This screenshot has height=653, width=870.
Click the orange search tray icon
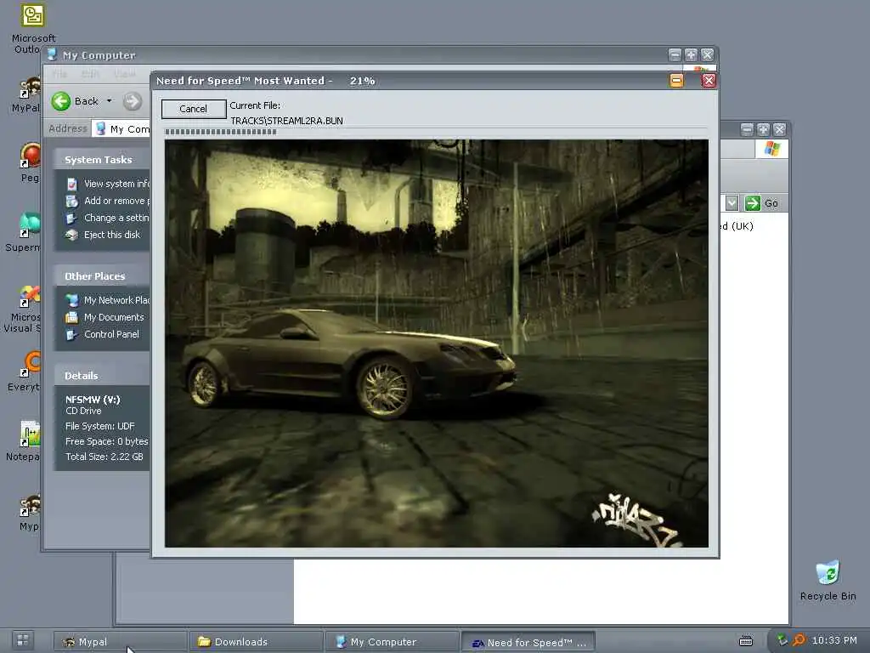[799, 640]
